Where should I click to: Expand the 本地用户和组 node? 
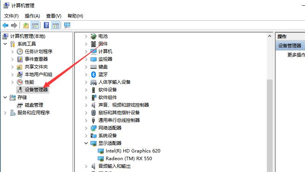(x=12, y=75)
